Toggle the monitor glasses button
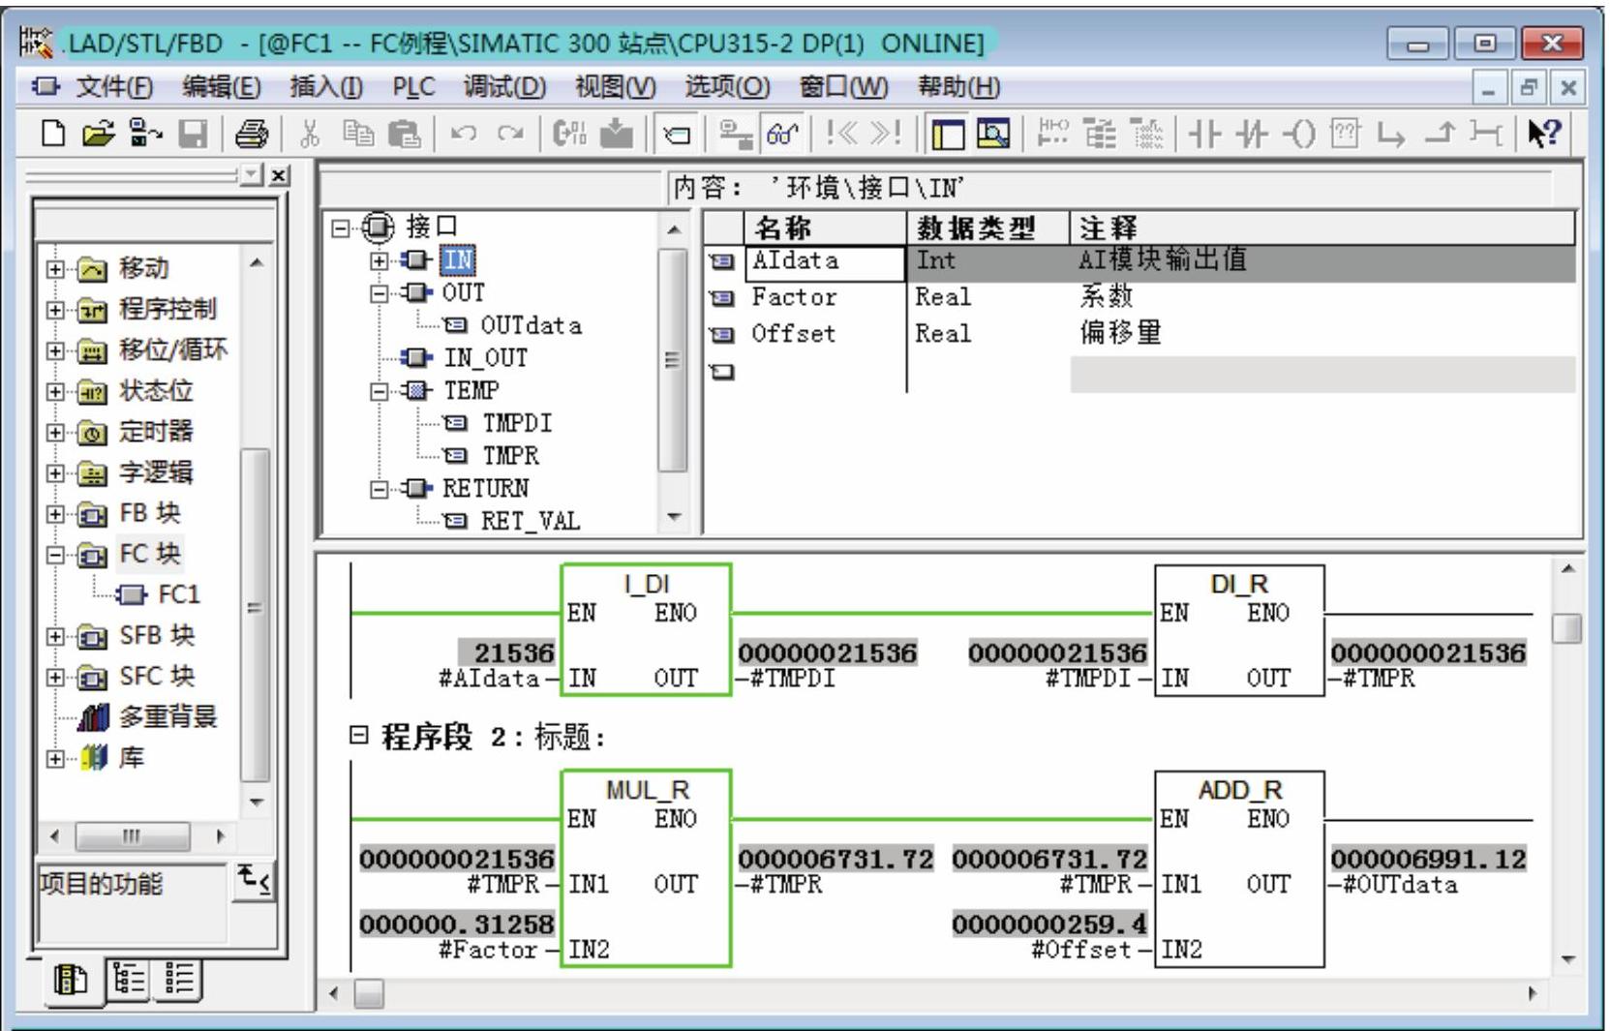The height and width of the screenshot is (1031, 1610). pyautogui.click(x=781, y=135)
